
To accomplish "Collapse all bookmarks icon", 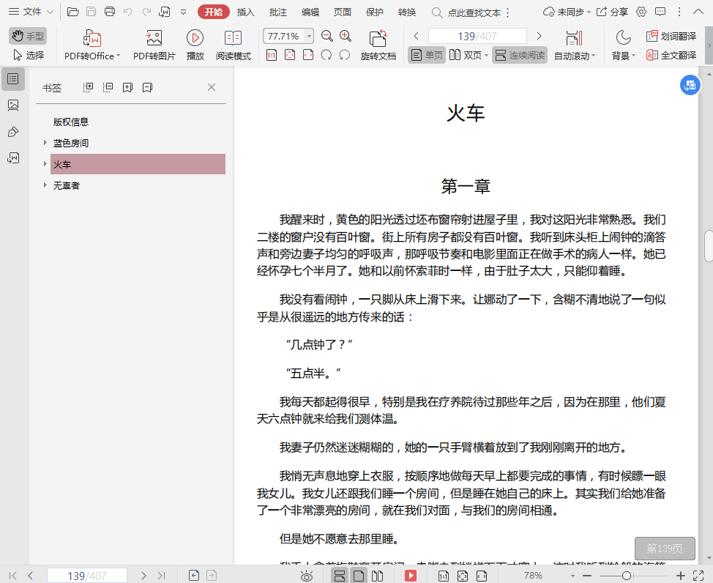I will tap(108, 87).
